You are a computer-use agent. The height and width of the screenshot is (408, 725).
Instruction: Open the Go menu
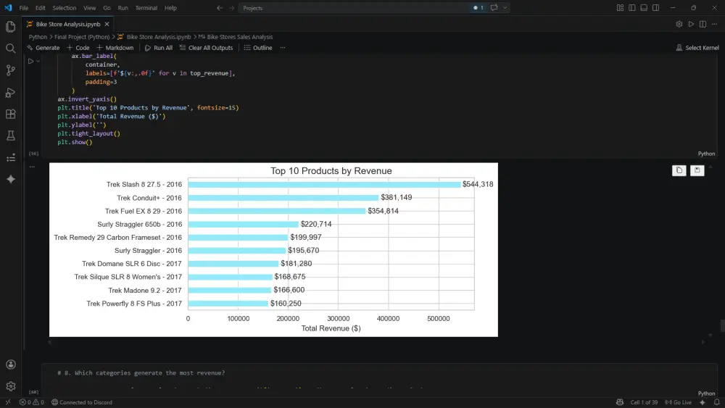pos(107,8)
